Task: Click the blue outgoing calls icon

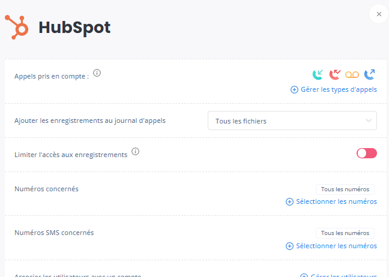Action: 369,74
